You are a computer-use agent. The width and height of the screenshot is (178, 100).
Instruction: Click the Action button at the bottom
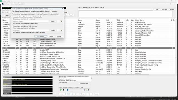pyautogui.click(x=62, y=94)
